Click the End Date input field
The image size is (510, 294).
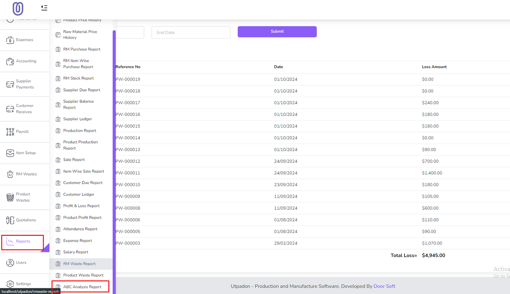pos(191,32)
